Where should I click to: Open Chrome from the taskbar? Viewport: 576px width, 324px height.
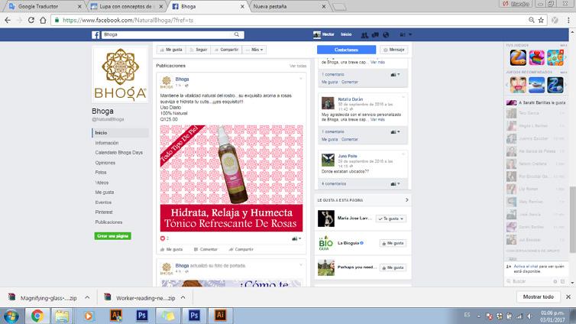[37, 316]
